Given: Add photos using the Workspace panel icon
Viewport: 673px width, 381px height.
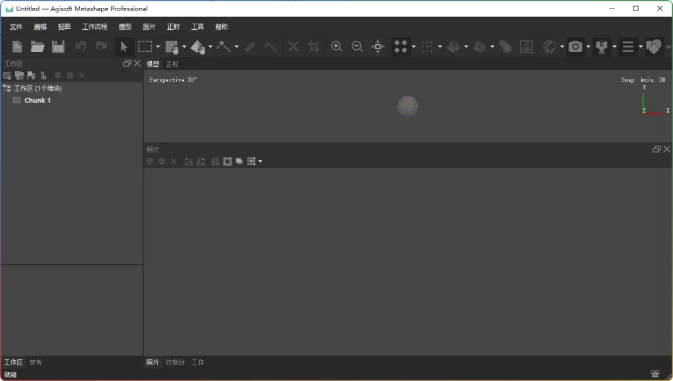Looking at the screenshot, I should point(19,75).
